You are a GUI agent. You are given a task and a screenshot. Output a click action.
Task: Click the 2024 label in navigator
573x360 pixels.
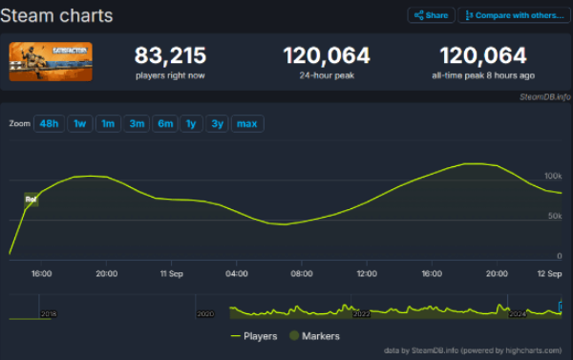pos(518,314)
